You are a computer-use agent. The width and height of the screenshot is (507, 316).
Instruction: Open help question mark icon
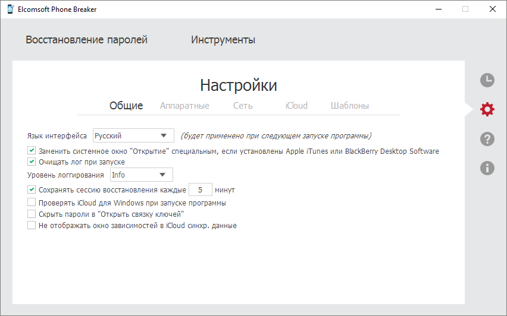[x=487, y=139]
